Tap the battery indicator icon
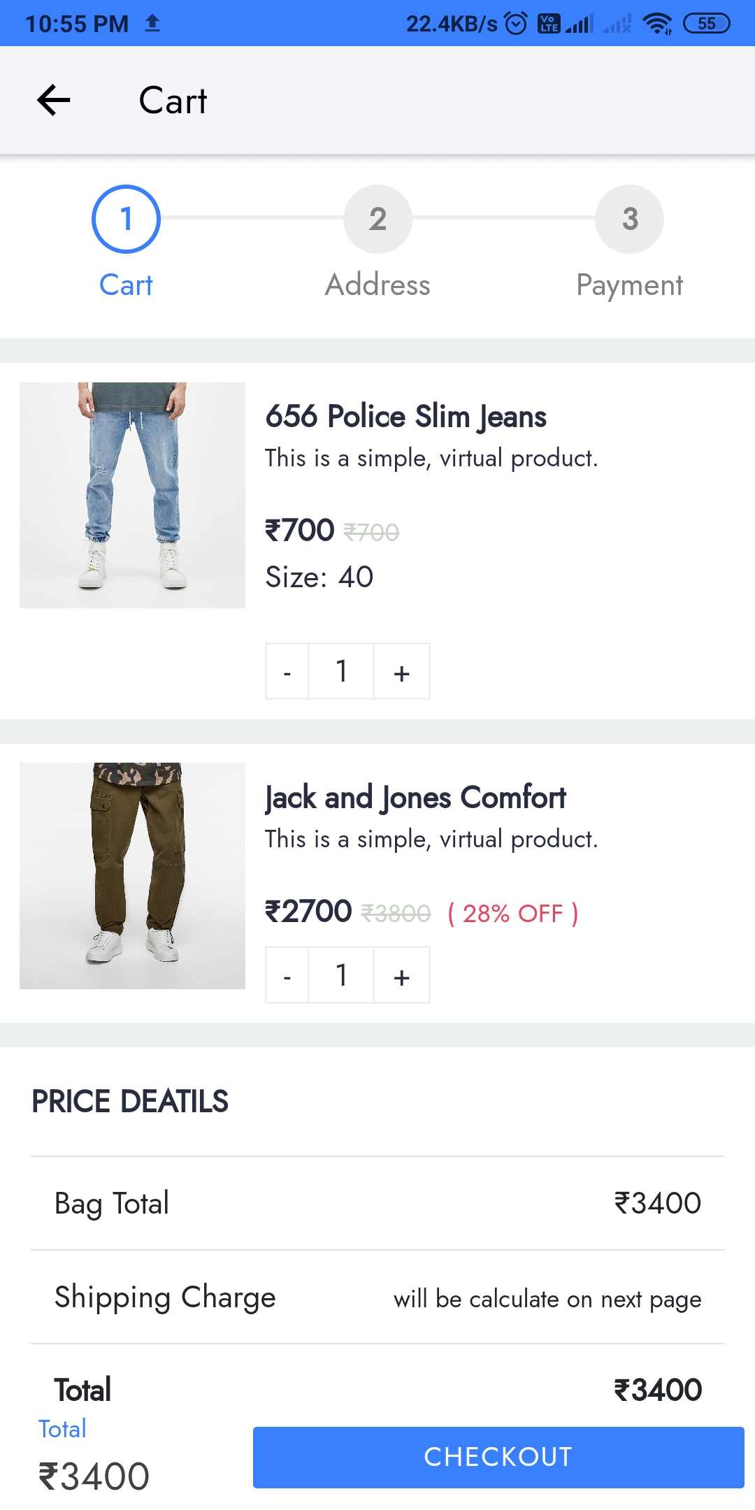Screen dimensions: 755x1510 pyautogui.click(x=706, y=24)
